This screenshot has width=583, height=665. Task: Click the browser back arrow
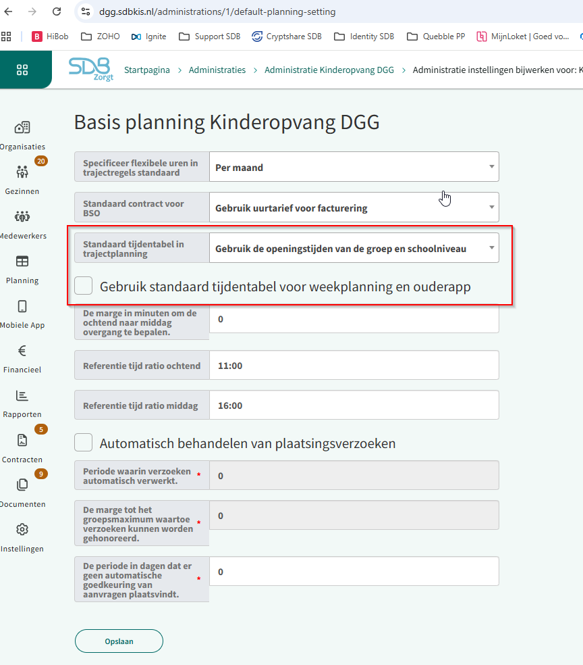(x=9, y=11)
